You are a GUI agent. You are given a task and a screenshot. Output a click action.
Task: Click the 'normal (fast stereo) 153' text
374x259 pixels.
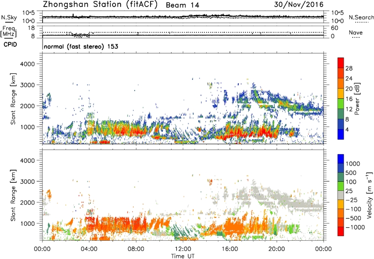click(81, 46)
